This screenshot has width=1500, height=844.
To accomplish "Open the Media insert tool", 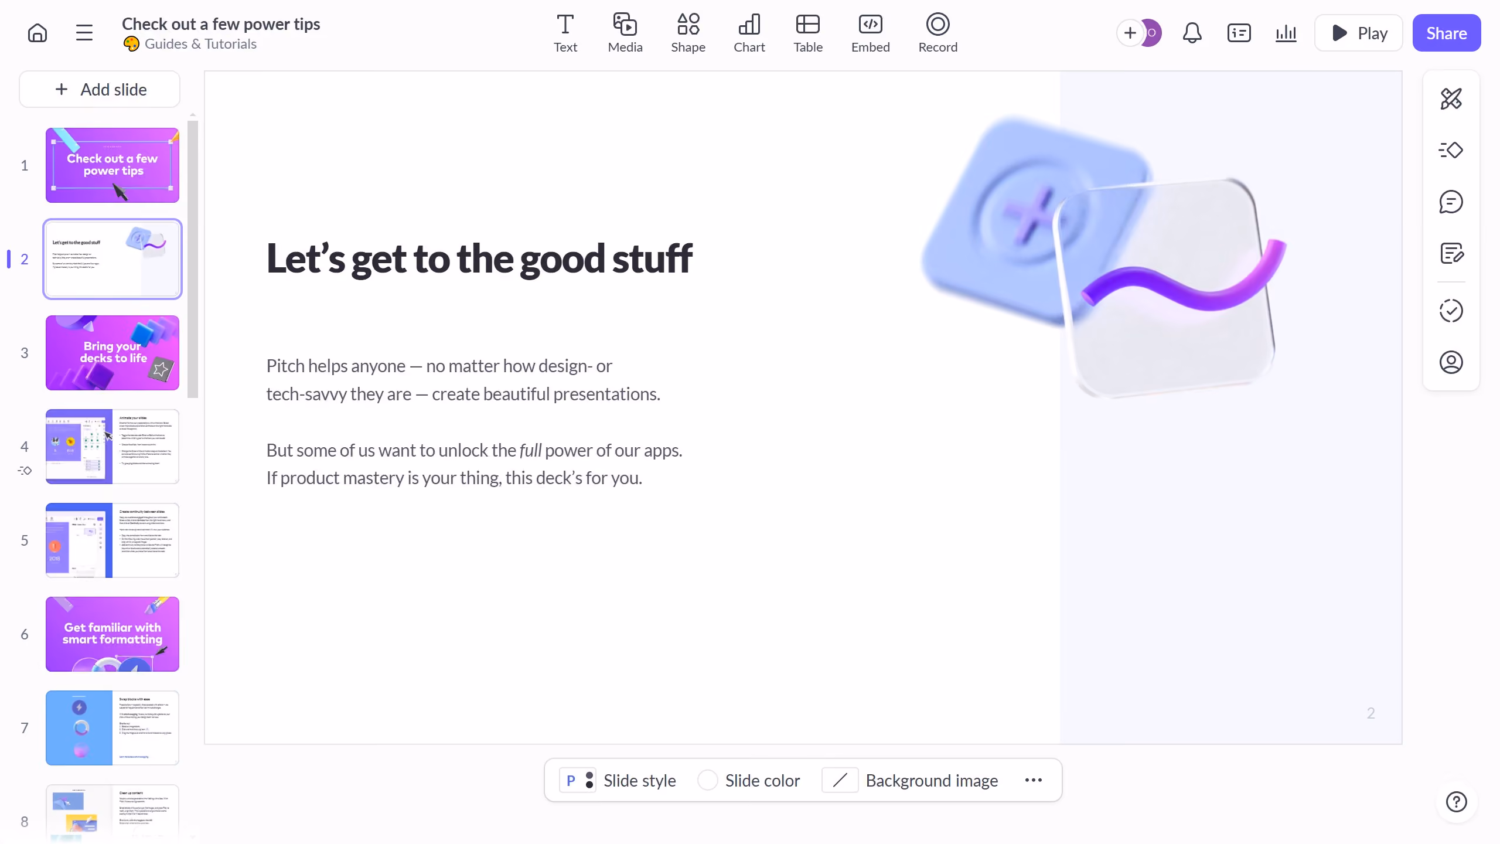I will (x=625, y=33).
